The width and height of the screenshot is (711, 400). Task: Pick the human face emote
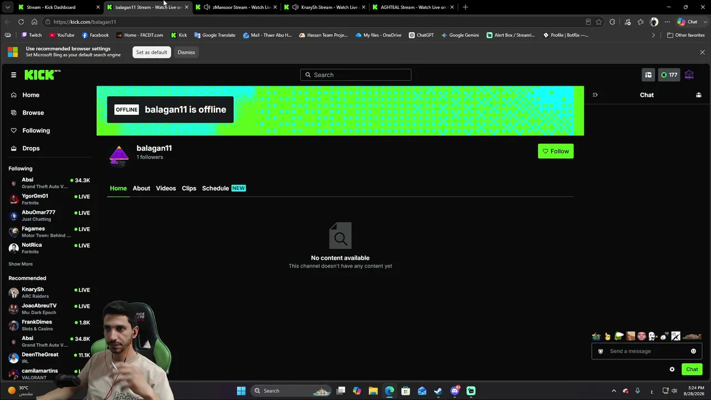642,336
